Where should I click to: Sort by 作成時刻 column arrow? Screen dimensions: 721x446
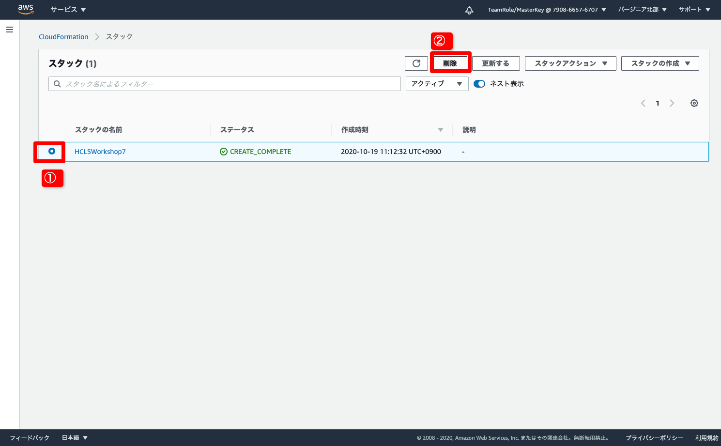tap(441, 130)
